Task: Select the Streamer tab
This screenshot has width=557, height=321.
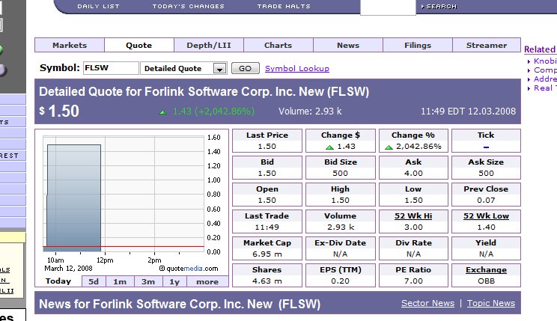Action: 487,46
